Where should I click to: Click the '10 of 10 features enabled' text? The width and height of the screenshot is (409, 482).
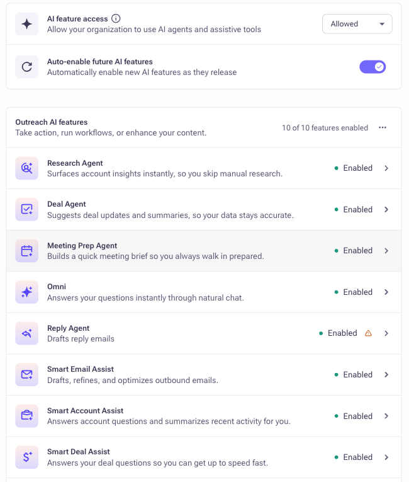(x=325, y=127)
